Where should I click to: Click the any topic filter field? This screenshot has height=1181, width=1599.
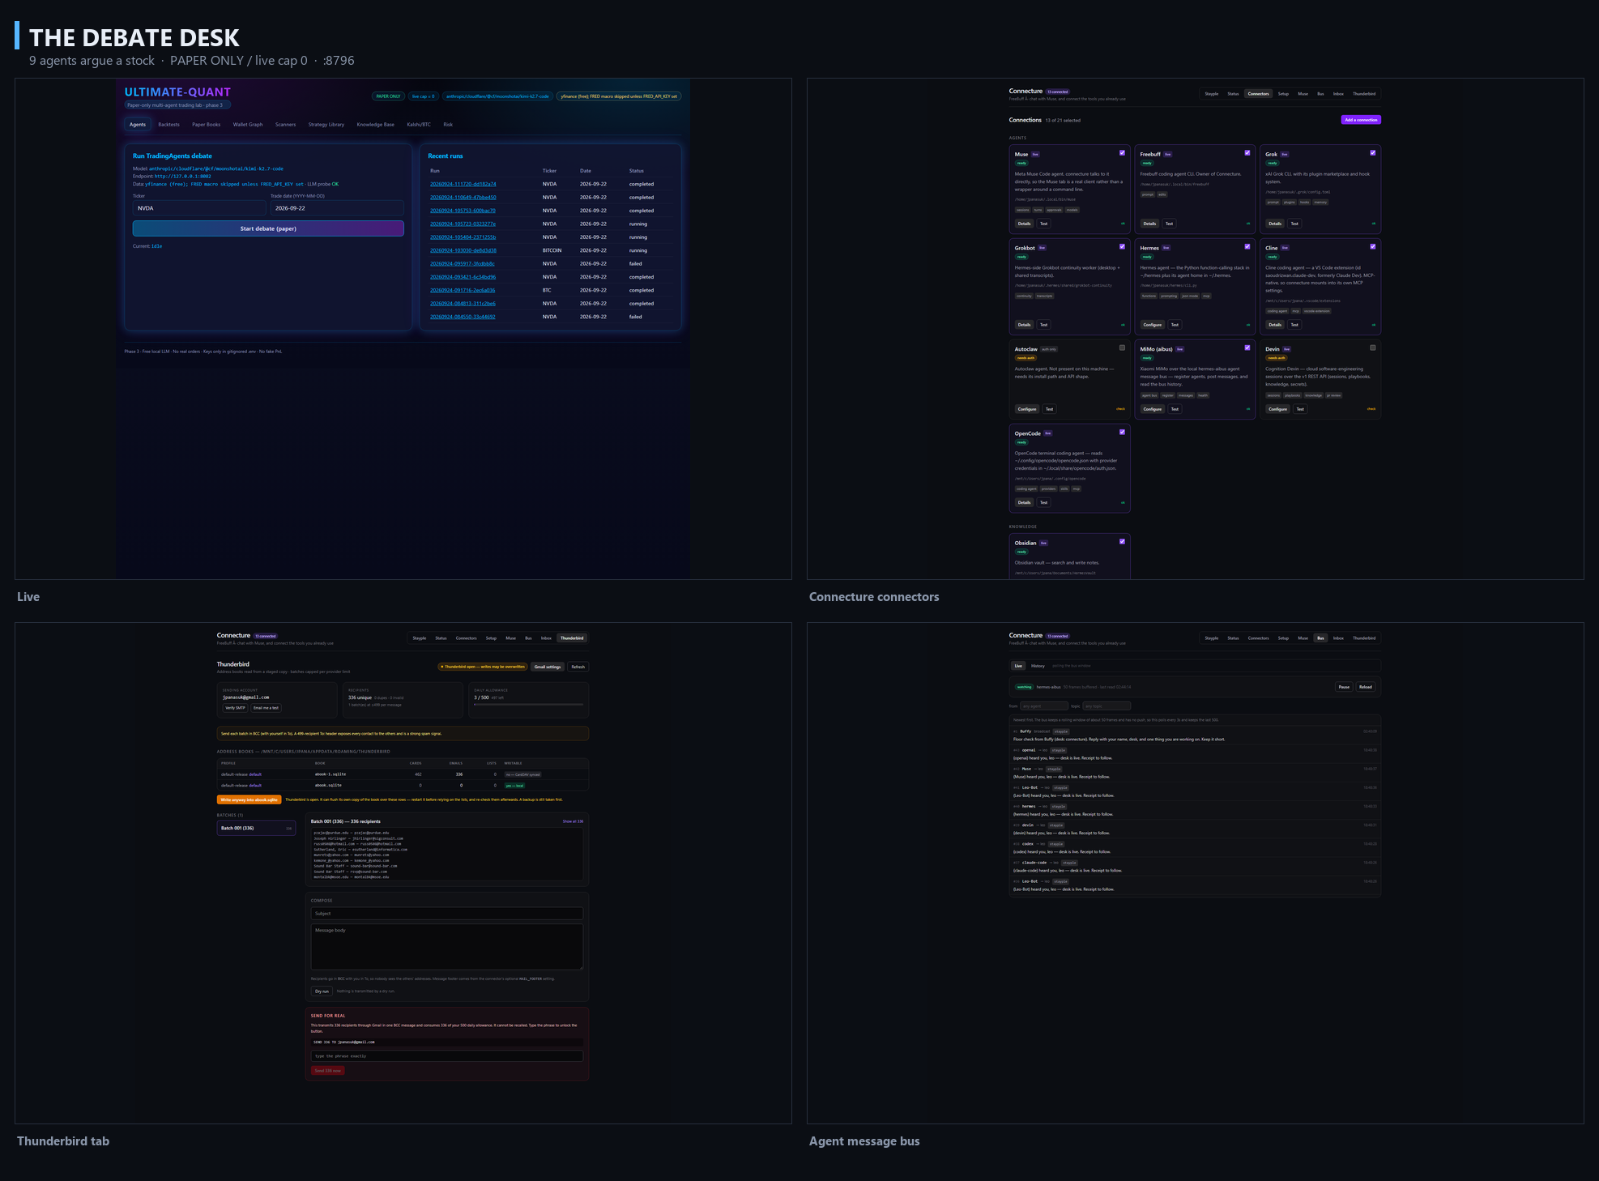[x=1107, y=706]
